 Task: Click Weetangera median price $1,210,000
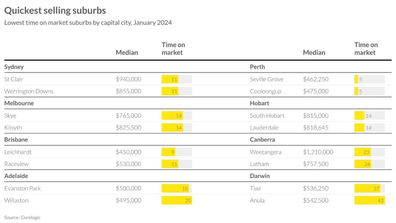point(318,152)
